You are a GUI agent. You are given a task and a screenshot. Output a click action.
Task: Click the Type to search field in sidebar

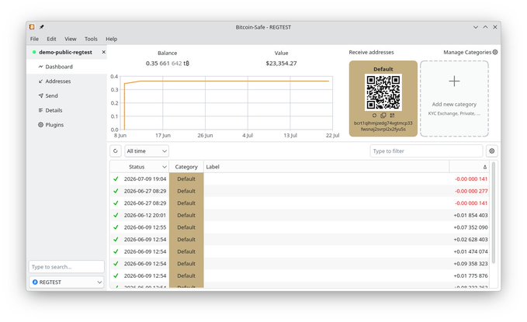click(67, 267)
